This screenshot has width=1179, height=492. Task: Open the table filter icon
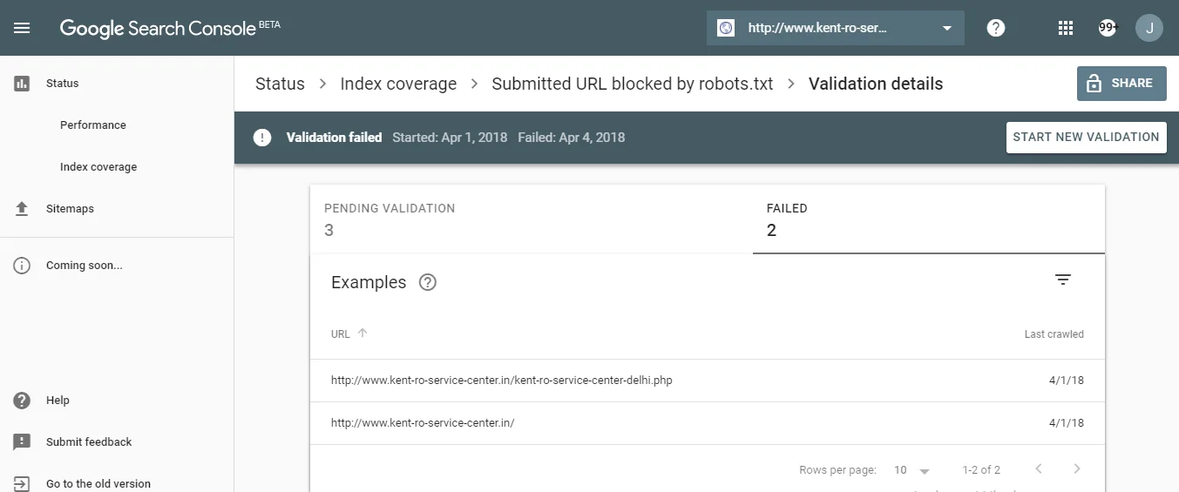(x=1062, y=280)
